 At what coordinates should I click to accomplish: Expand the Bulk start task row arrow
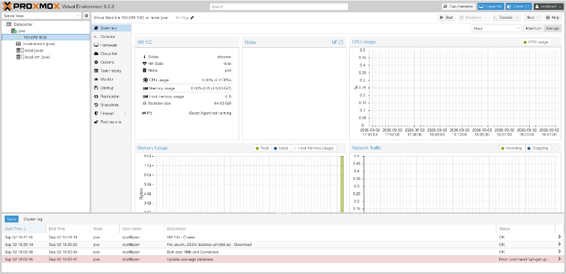560,252
